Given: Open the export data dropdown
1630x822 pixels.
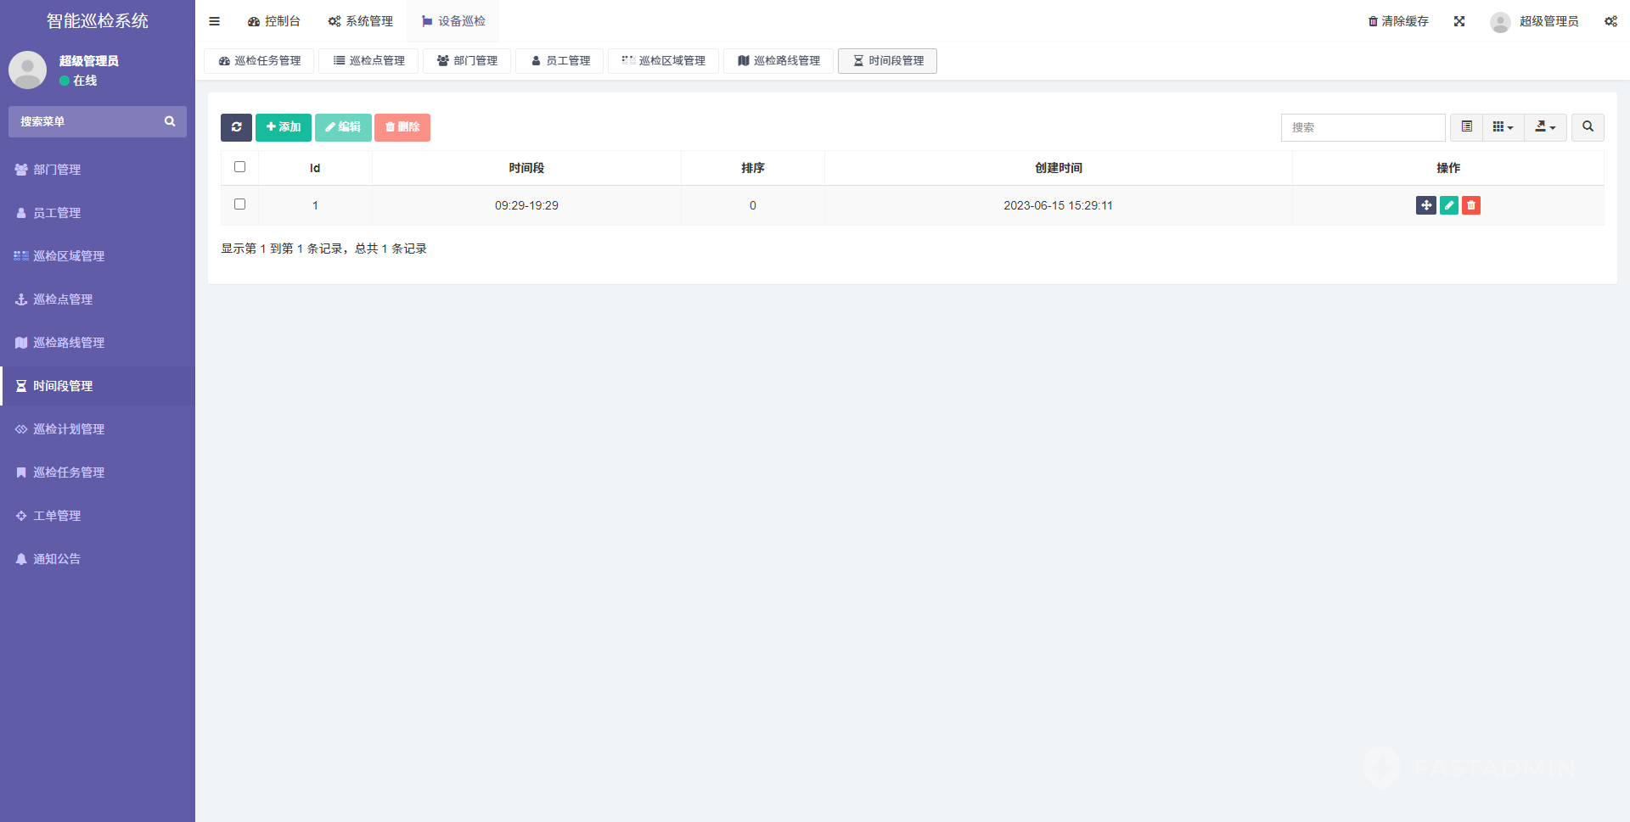Looking at the screenshot, I should (1545, 127).
